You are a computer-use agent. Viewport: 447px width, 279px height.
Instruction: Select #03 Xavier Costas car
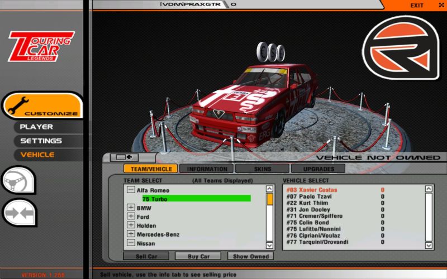(336, 190)
